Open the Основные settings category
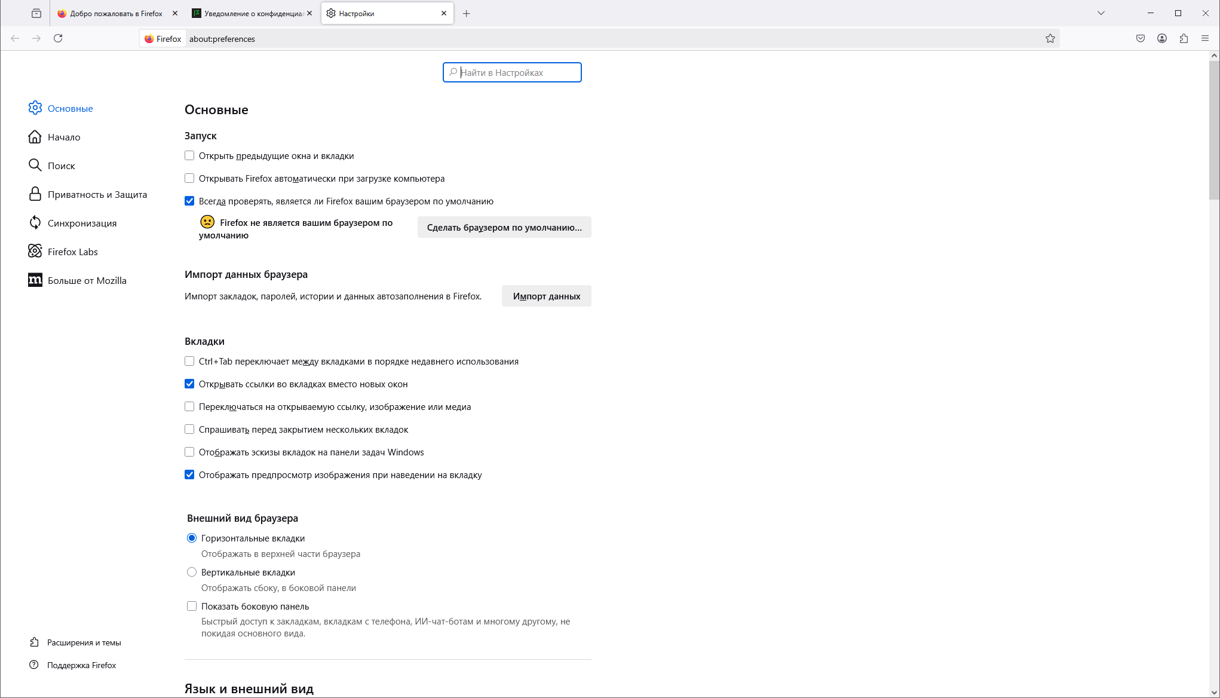Viewport: 1220px width, 698px height. [x=61, y=108]
